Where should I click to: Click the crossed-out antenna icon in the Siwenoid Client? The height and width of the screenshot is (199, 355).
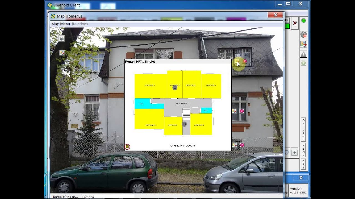coord(295,23)
